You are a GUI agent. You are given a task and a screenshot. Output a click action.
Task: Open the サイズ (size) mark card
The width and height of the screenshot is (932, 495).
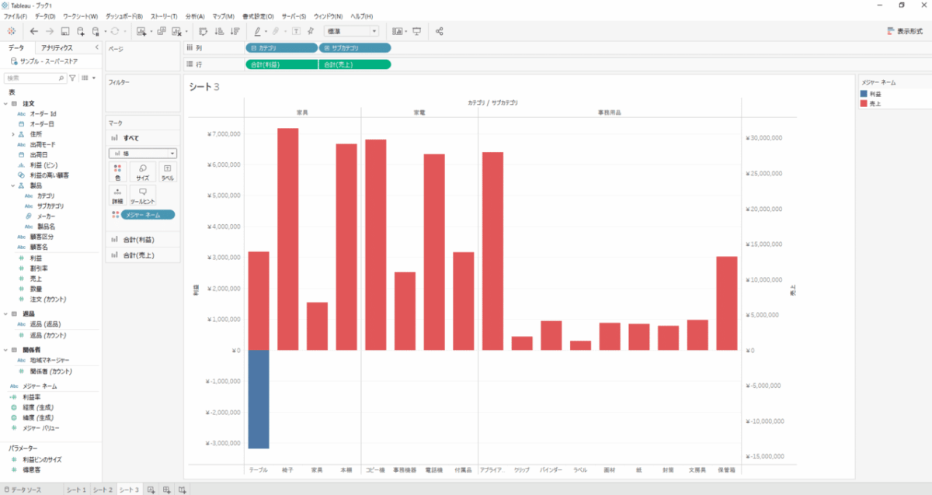click(143, 171)
